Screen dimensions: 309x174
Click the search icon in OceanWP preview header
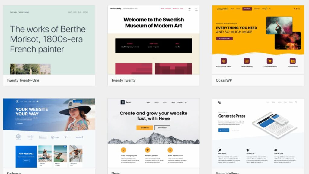[x=270, y=9]
